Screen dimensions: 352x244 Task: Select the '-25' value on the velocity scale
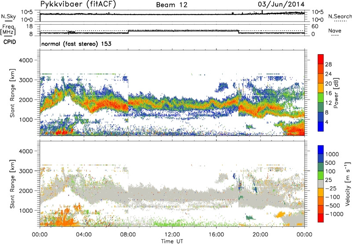point(330,188)
